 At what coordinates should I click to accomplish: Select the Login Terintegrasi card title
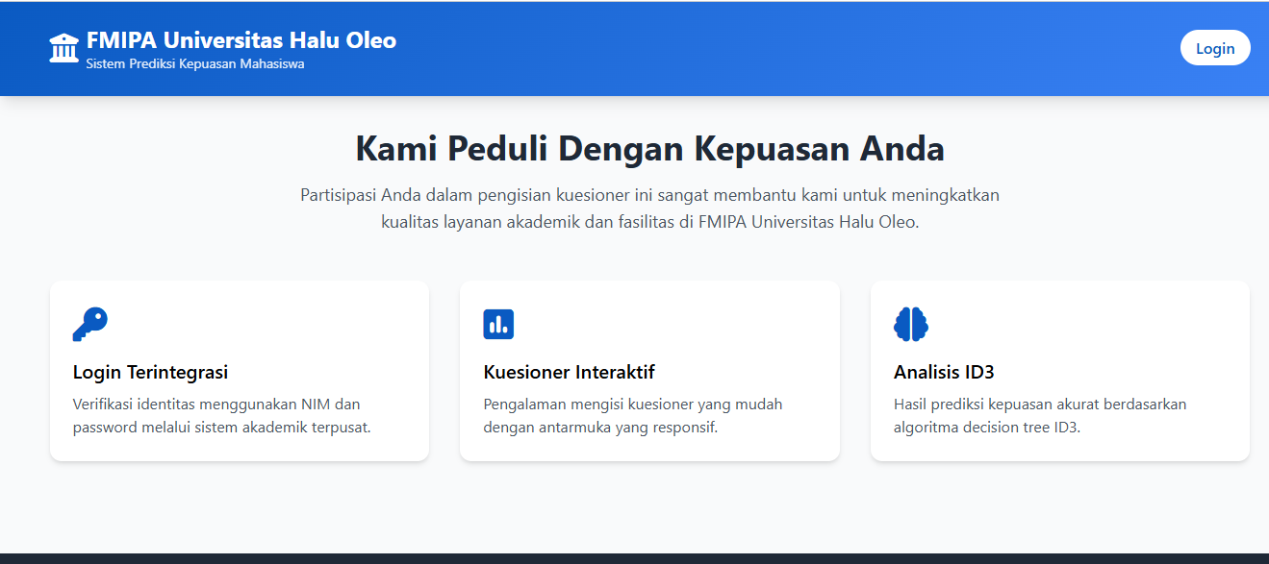click(x=150, y=372)
